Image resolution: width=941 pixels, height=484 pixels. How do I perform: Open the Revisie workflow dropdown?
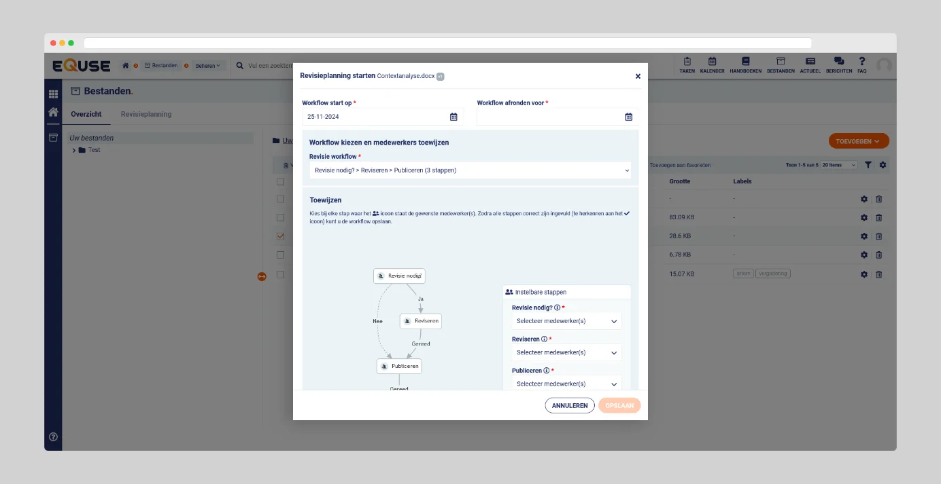[470, 170]
